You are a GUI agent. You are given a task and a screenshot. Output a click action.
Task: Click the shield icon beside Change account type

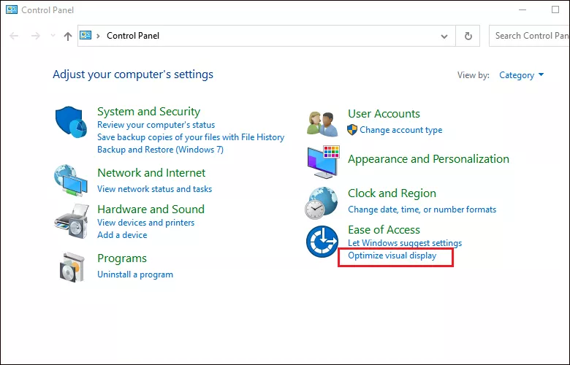352,130
